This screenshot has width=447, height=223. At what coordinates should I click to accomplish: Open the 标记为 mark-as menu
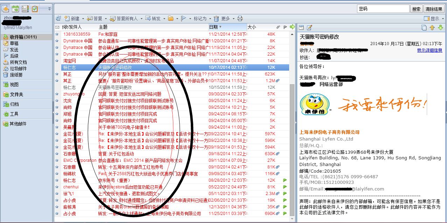[202, 19]
